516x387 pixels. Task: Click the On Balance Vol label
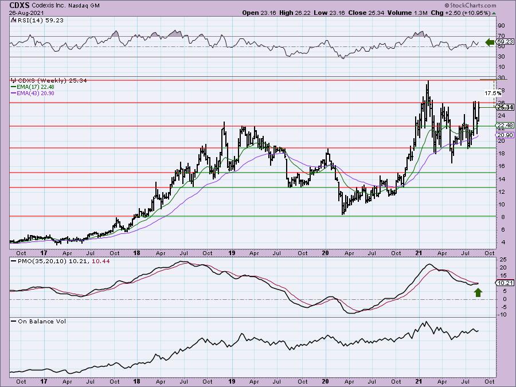coord(42,322)
